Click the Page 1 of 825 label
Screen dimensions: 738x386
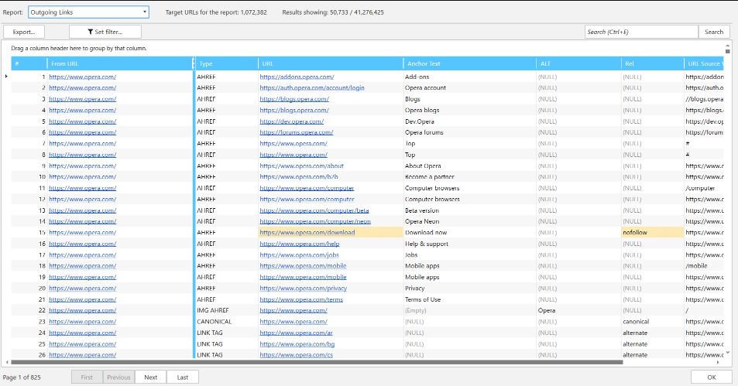coord(22,377)
